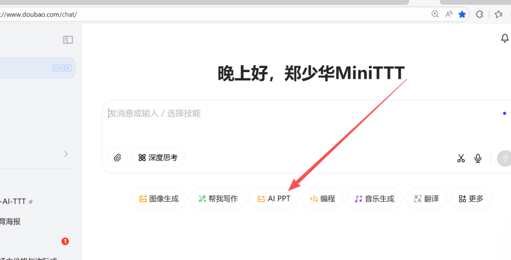511x260 pixels.
Task: Start voice input with microphone icon
Action: tap(478, 158)
